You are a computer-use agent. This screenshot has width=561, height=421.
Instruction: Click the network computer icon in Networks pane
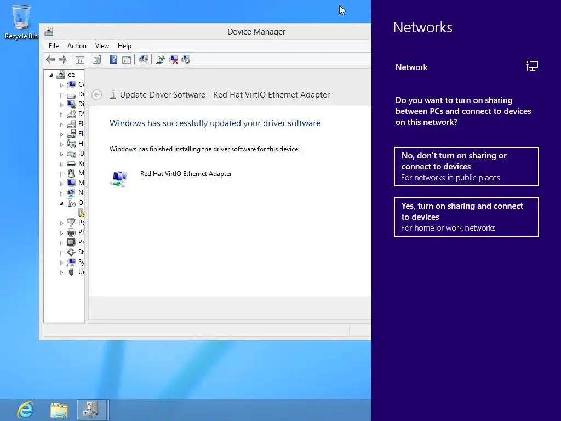[x=531, y=66]
